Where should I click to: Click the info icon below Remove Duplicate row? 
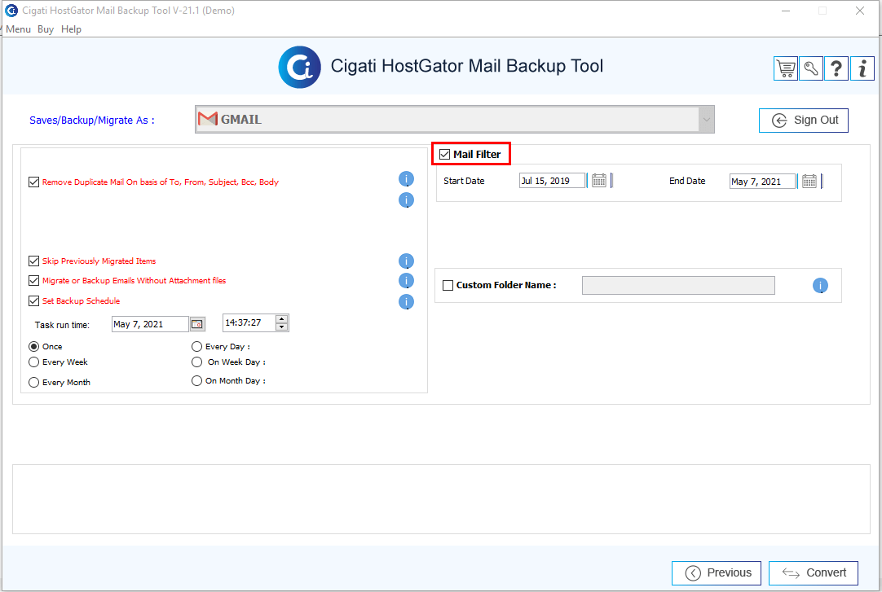pyautogui.click(x=406, y=200)
